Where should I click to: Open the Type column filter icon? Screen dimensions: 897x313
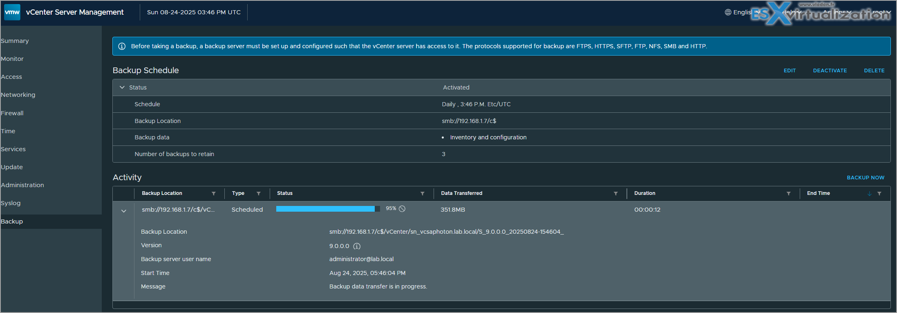258,194
